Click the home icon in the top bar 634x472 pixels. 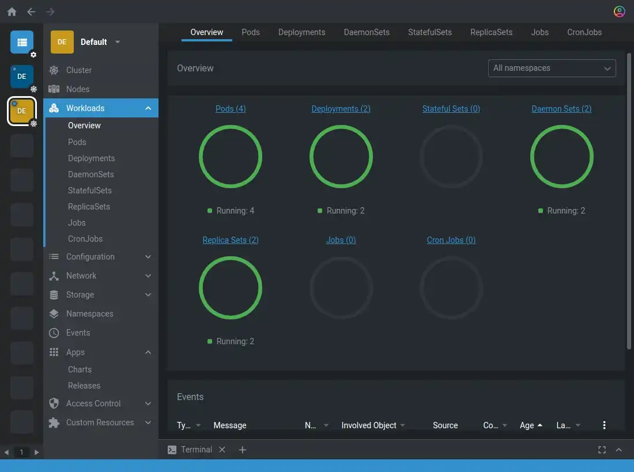click(x=12, y=11)
